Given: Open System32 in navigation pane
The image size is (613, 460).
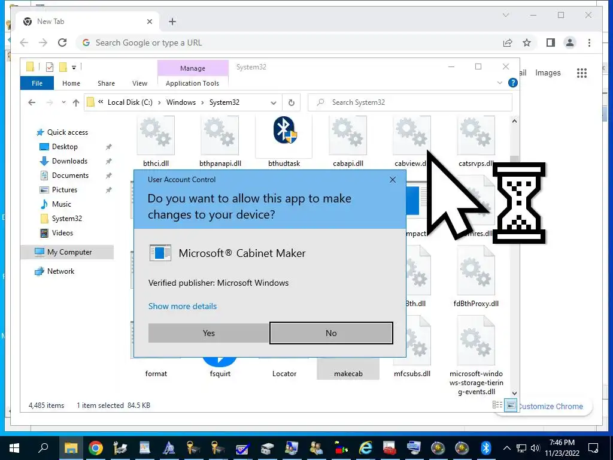Looking at the screenshot, I should tap(67, 219).
